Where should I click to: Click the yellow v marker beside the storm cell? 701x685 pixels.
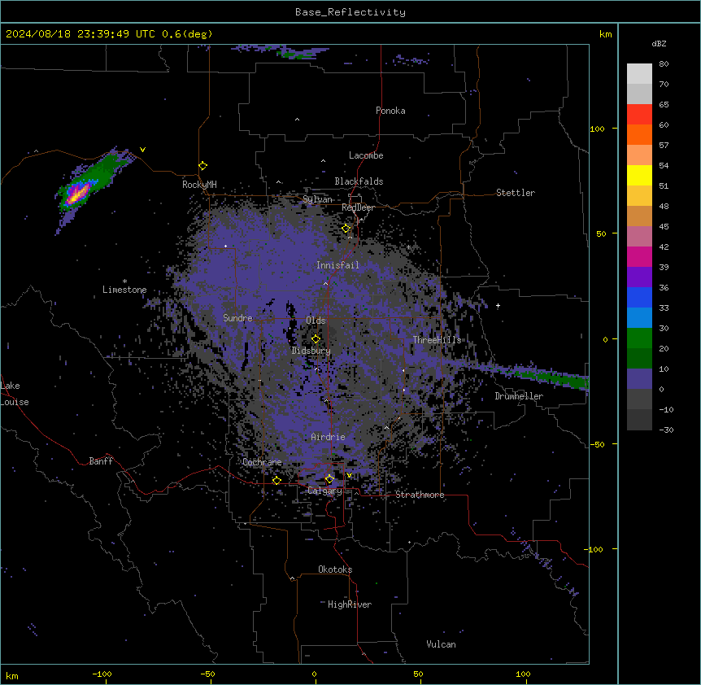pos(142,150)
